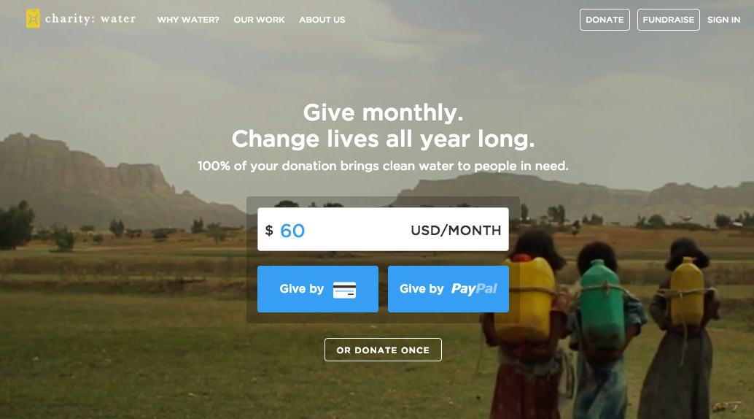
Task: Click the PayPal logo
Action: 474,289
